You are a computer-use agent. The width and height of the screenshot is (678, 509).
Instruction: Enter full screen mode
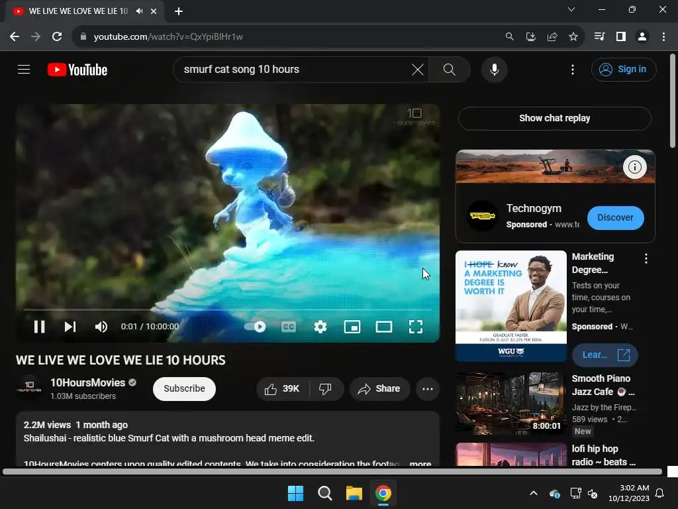[416, 327]
